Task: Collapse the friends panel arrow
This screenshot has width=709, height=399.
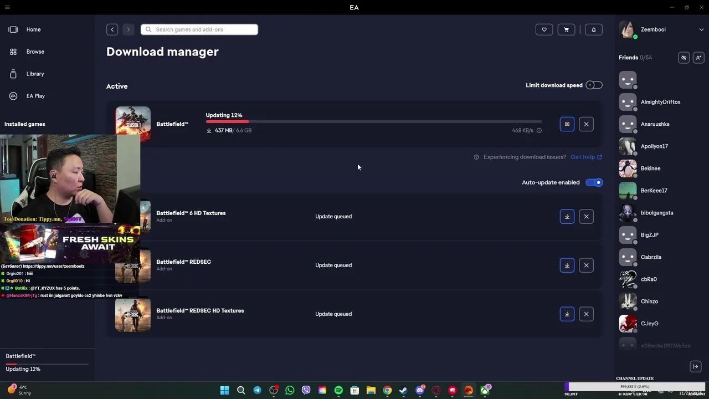Action: pyautogui.click(x=696, y=366)
